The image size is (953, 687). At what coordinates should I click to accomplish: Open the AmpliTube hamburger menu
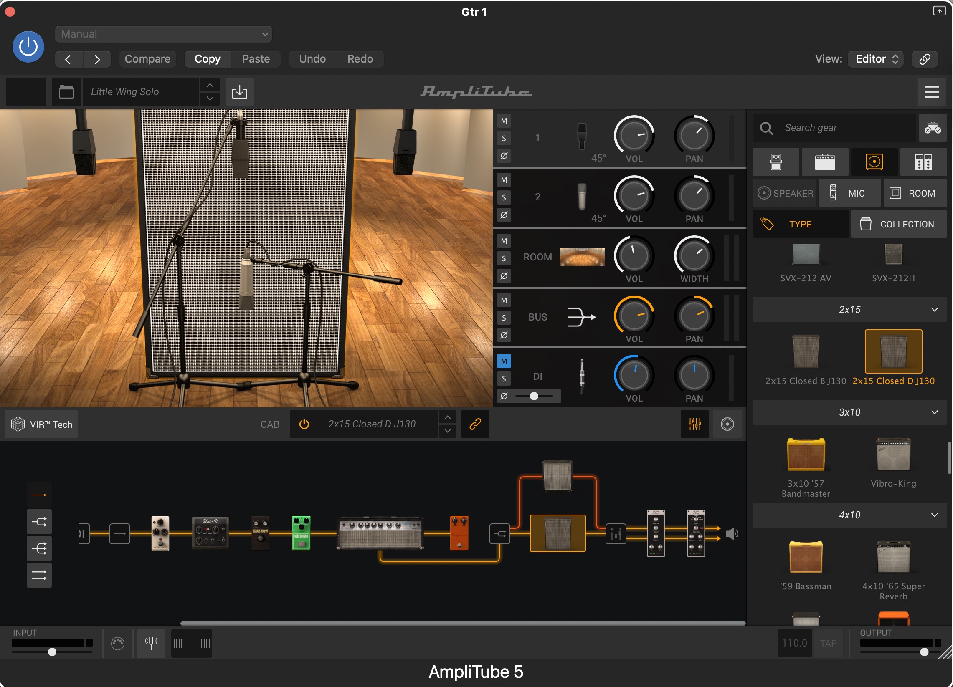[x=932, y=91]
